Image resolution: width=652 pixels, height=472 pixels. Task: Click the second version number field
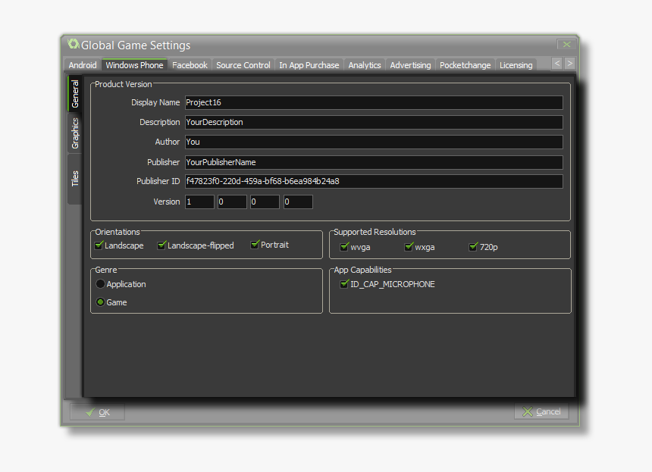(x=232, y=202)
